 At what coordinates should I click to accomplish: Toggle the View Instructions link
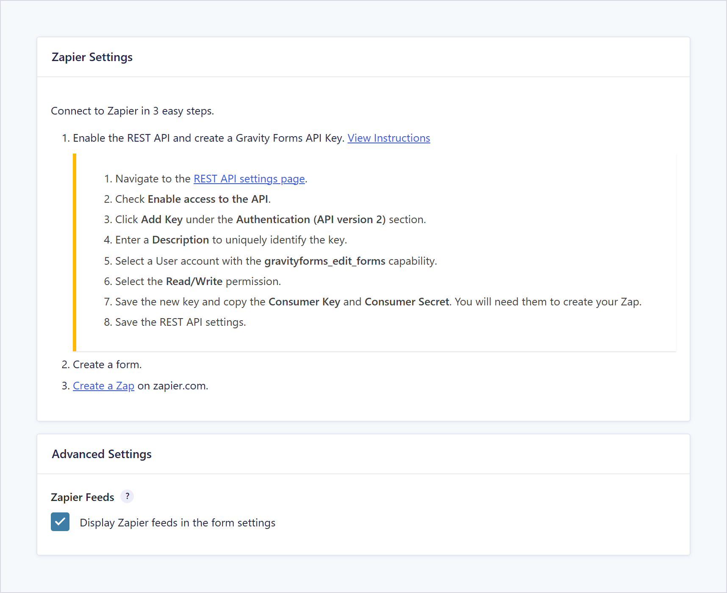point(389,138)
